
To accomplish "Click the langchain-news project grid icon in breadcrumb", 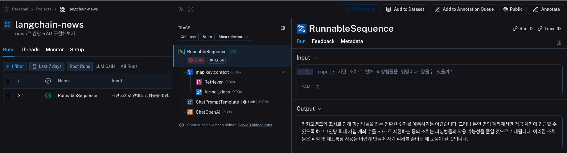I will click(x=63, y=9).
